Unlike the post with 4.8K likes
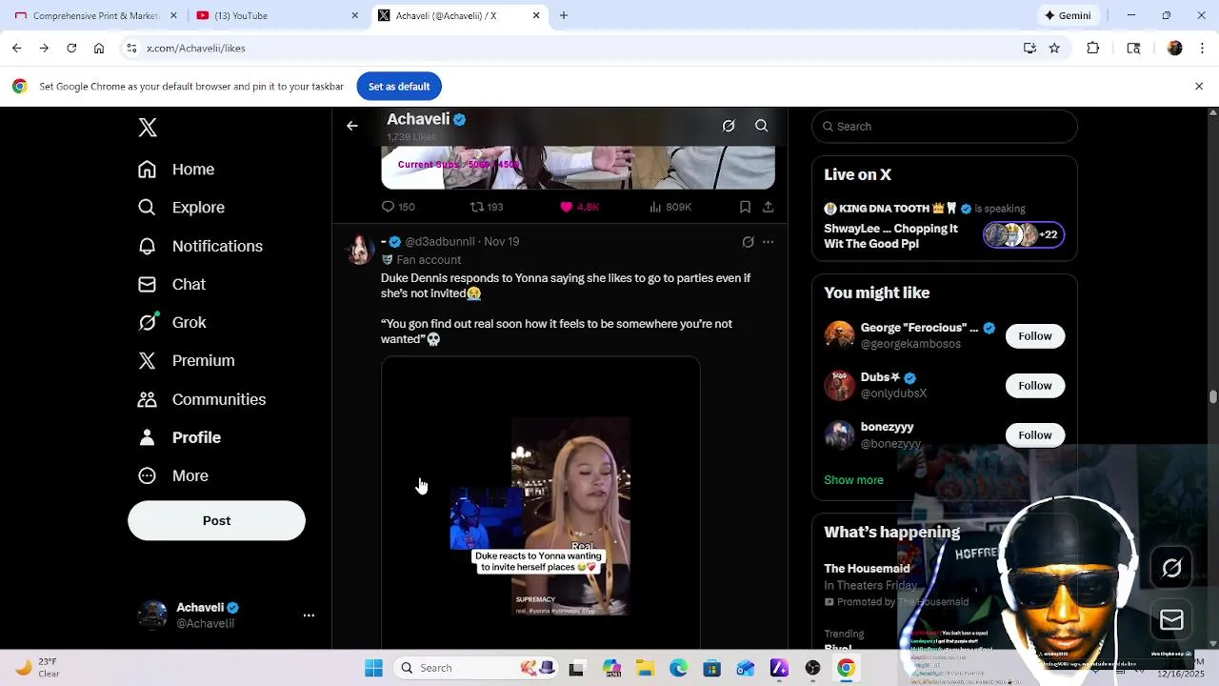Screen dimensions: 1219x686 tap(579, 207)
